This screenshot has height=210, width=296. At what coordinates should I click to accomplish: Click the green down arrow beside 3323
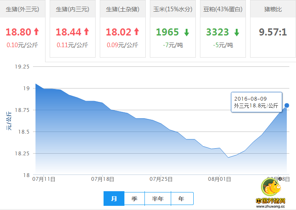coord(237,32)
